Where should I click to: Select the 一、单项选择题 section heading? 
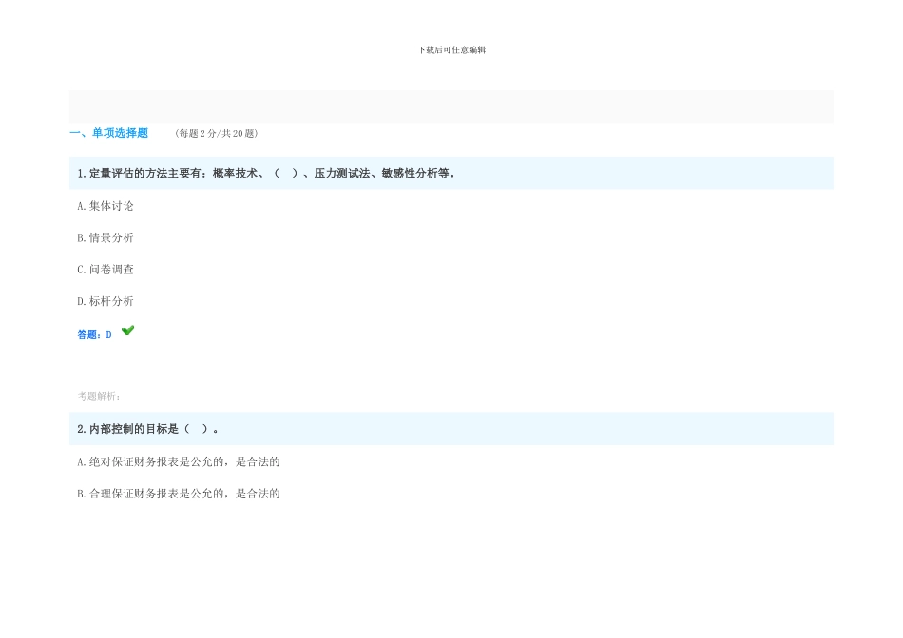click(x=109, y=133)
